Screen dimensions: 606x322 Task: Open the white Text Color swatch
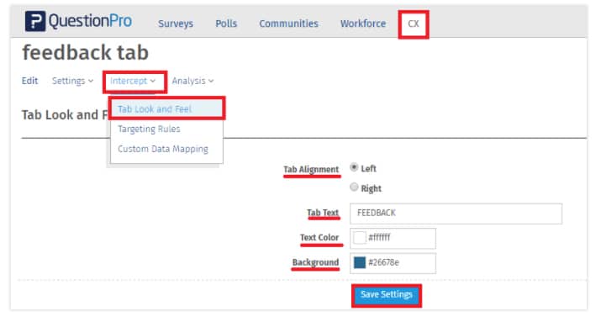(x=360, y=238)
